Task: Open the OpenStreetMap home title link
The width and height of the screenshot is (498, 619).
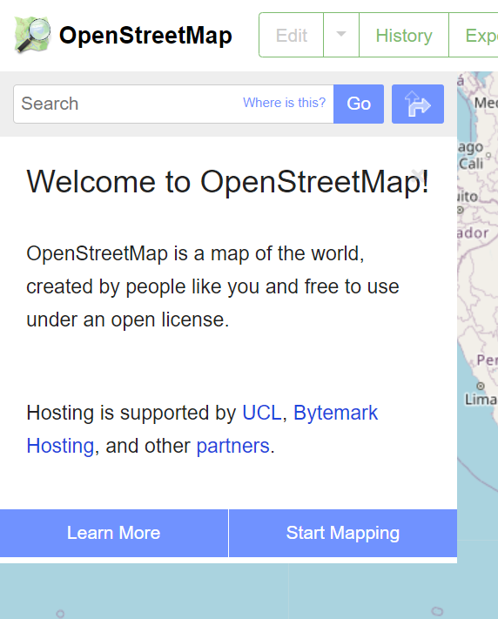Action: [145, 35]
